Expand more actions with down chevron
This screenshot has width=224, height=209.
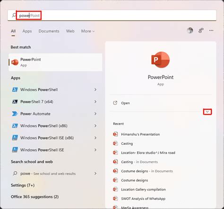(x=207, y=112)
